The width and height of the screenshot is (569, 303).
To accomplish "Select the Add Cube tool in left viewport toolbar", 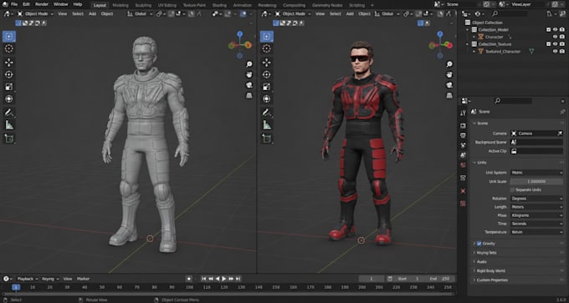I will coord(9,139).
